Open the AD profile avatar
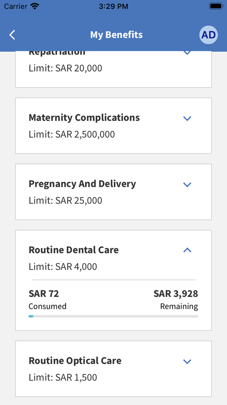The height and width of the screenshot is (405, 227). [x=208, y=35]
